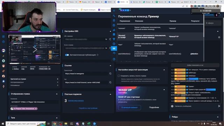Select the highlighted variables icon in the bot sidebar
This screenshot has width=224, height=126.
(114, 48)
